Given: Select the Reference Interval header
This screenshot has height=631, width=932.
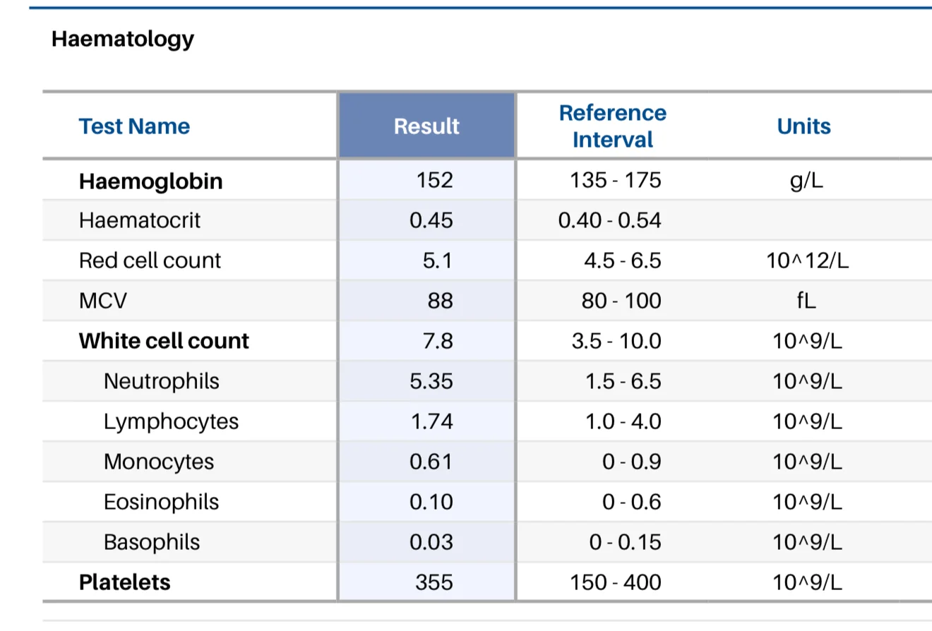Looking at the screenshot, I should click(x=612, y=126).
